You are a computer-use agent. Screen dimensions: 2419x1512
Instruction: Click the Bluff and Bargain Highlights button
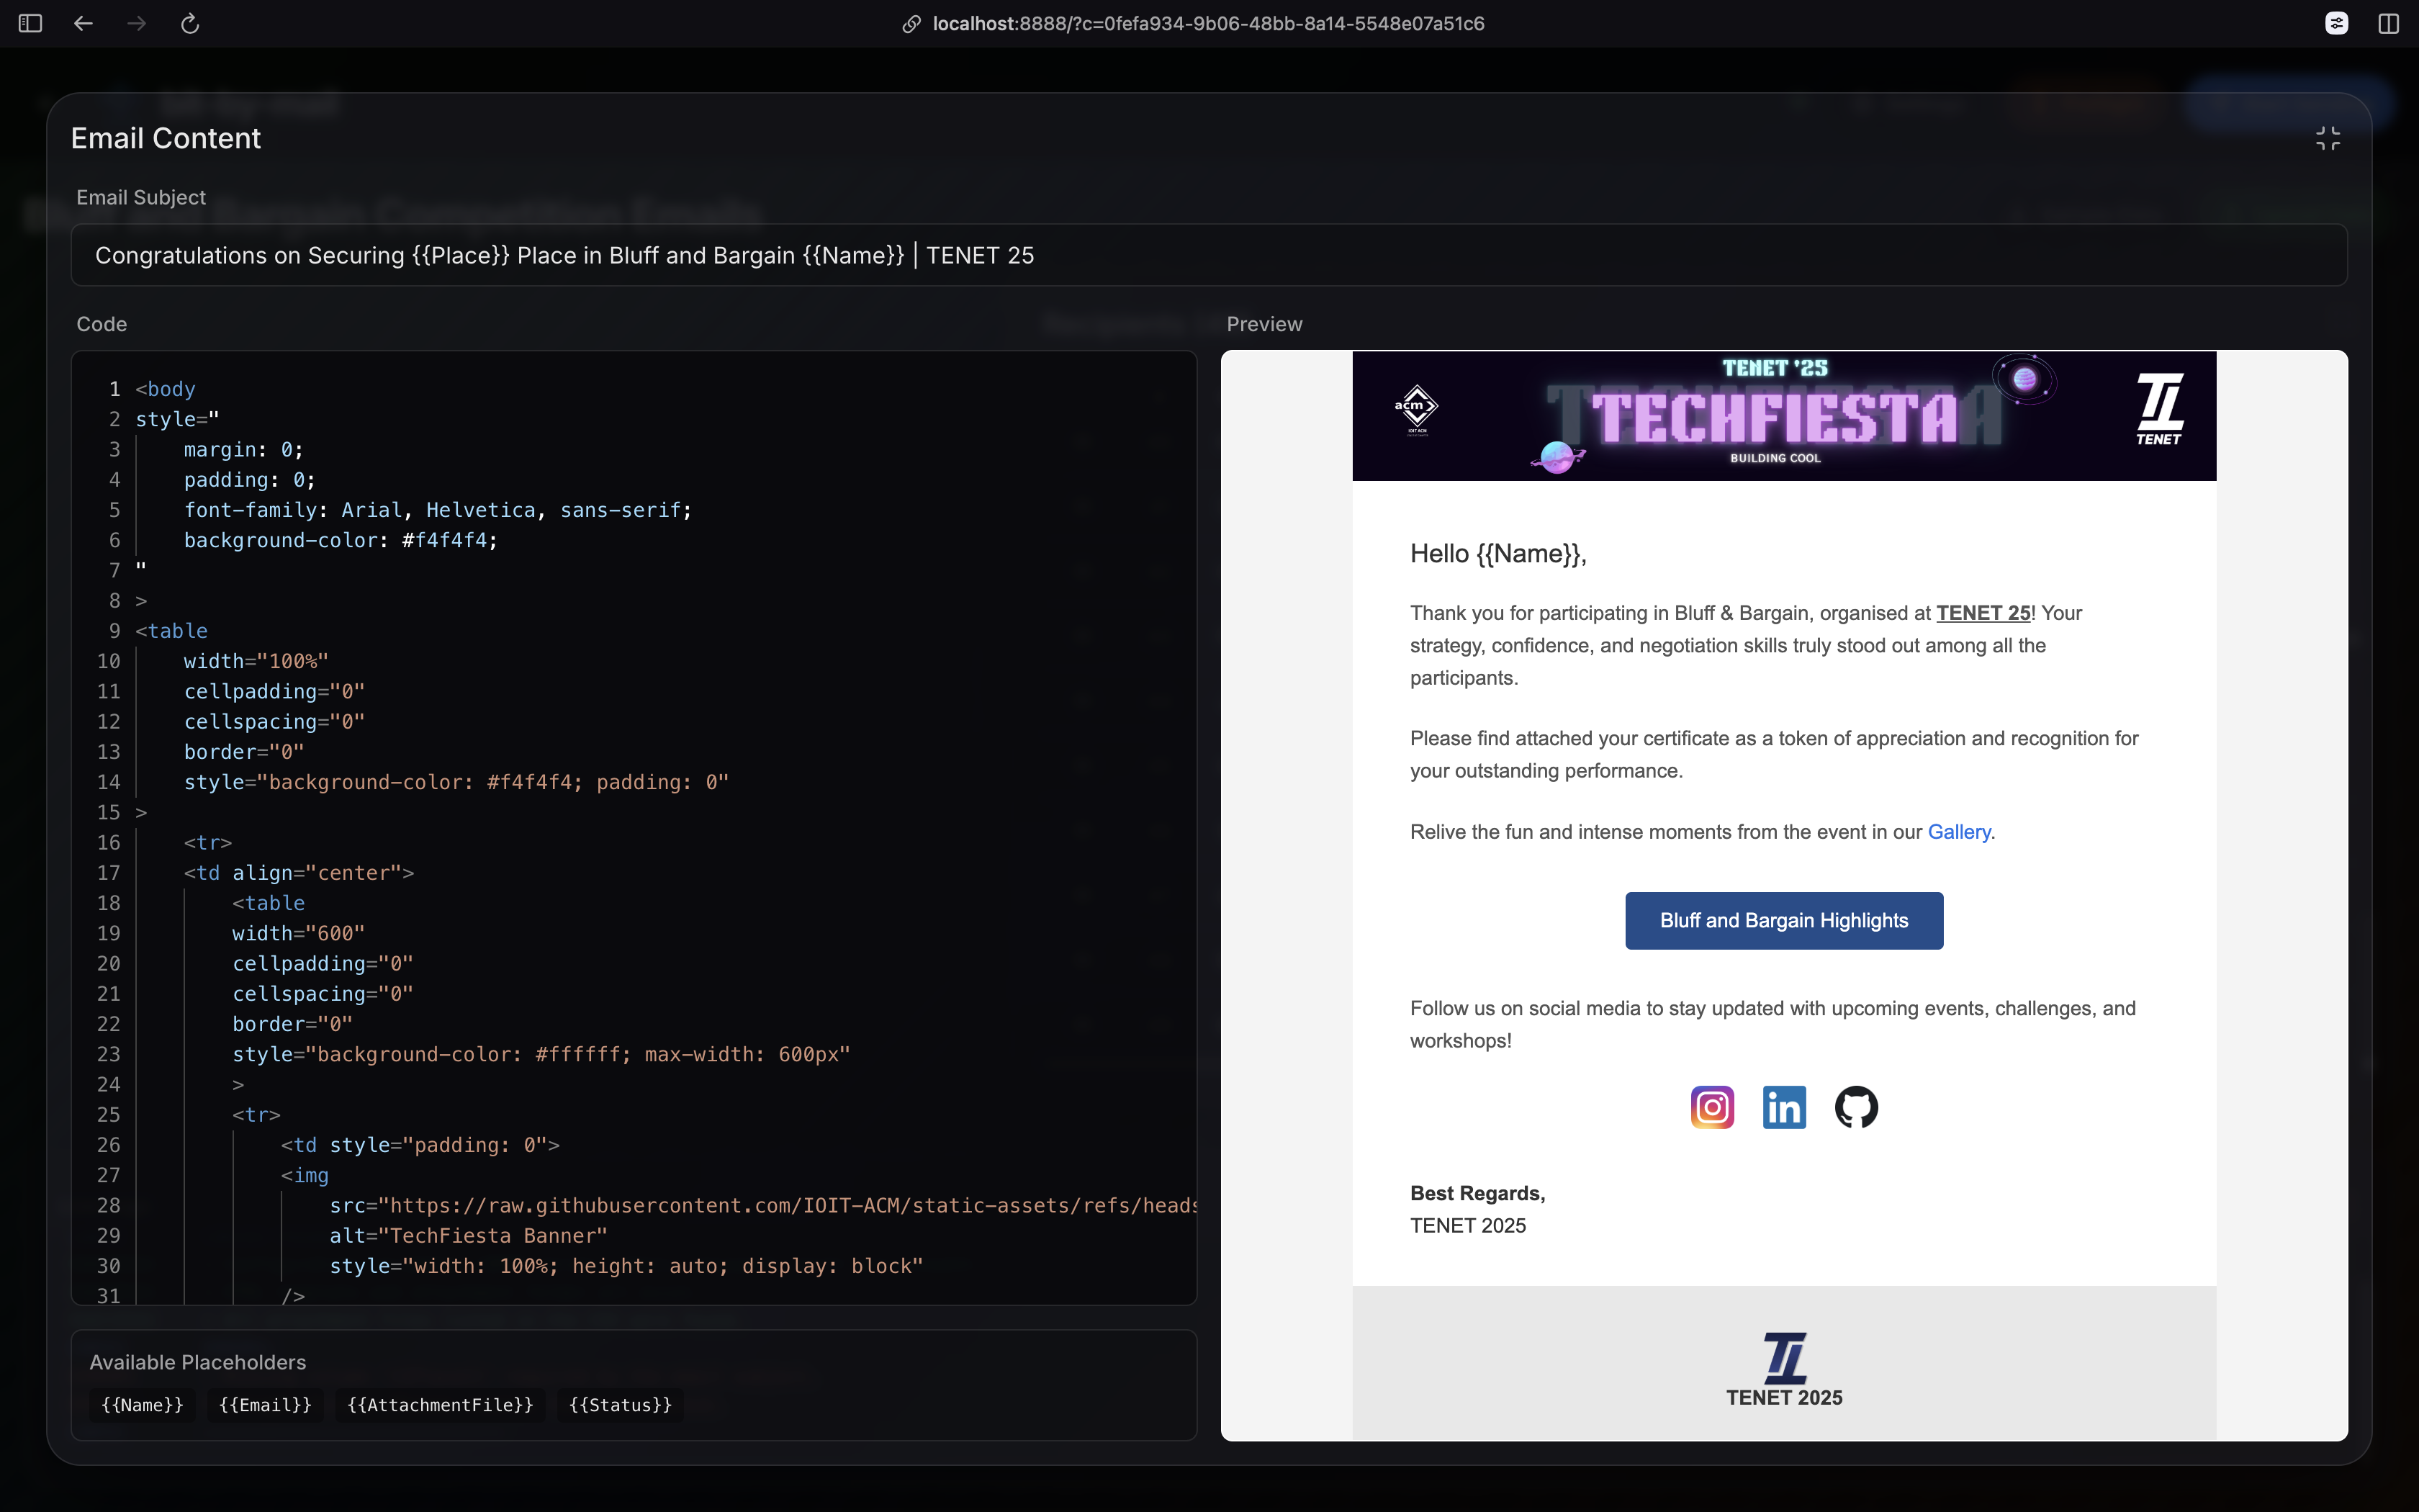[x=1783, y=920]
